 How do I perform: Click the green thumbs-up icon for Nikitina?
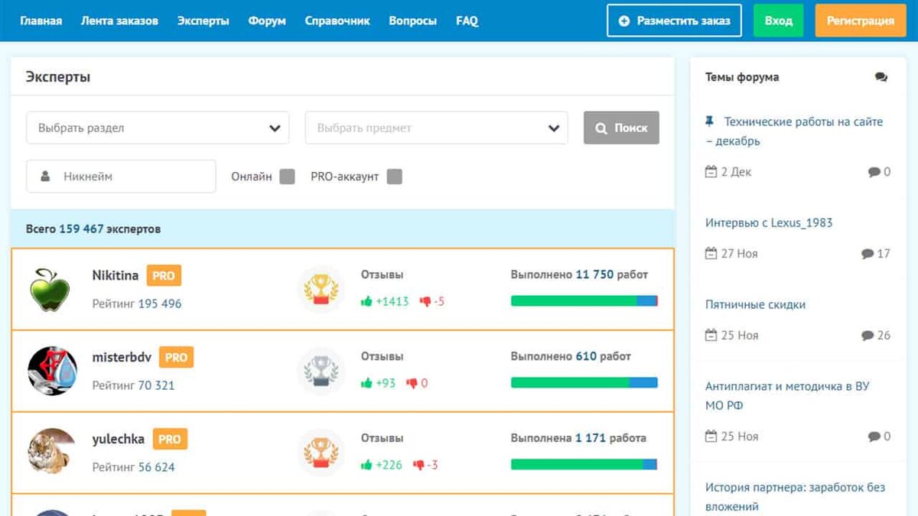[x=366, y=301]
